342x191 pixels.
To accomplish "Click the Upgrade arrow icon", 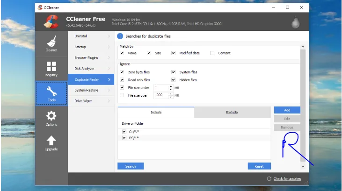I will 51,141.
